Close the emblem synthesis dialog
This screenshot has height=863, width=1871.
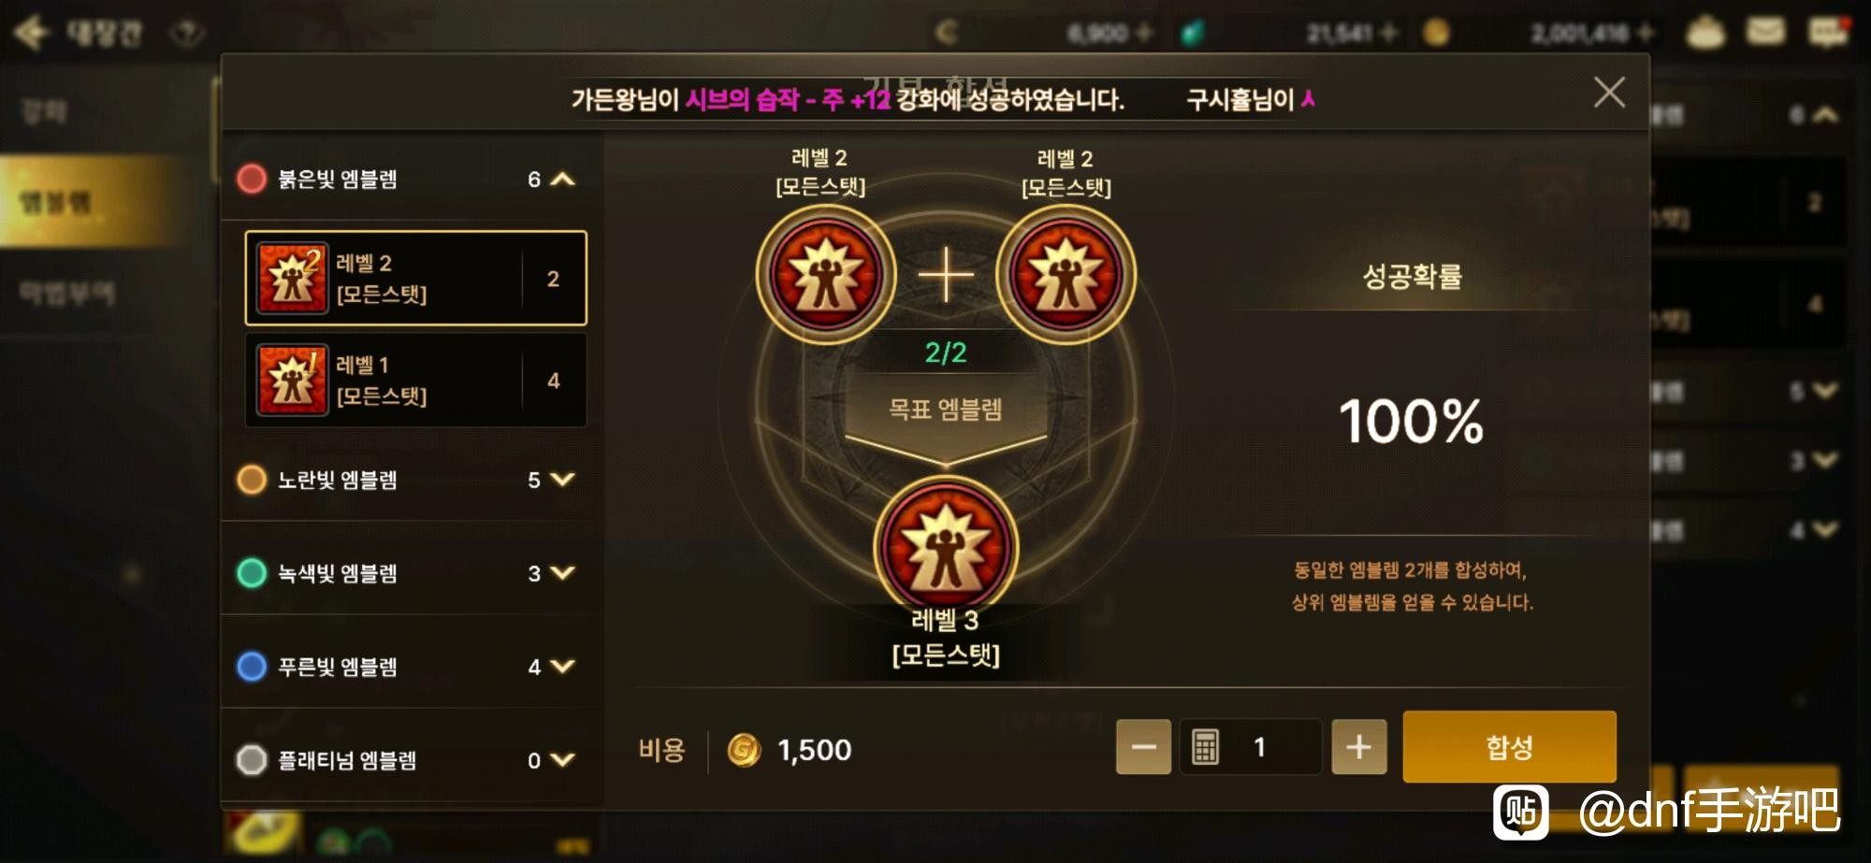point(1609,93)
